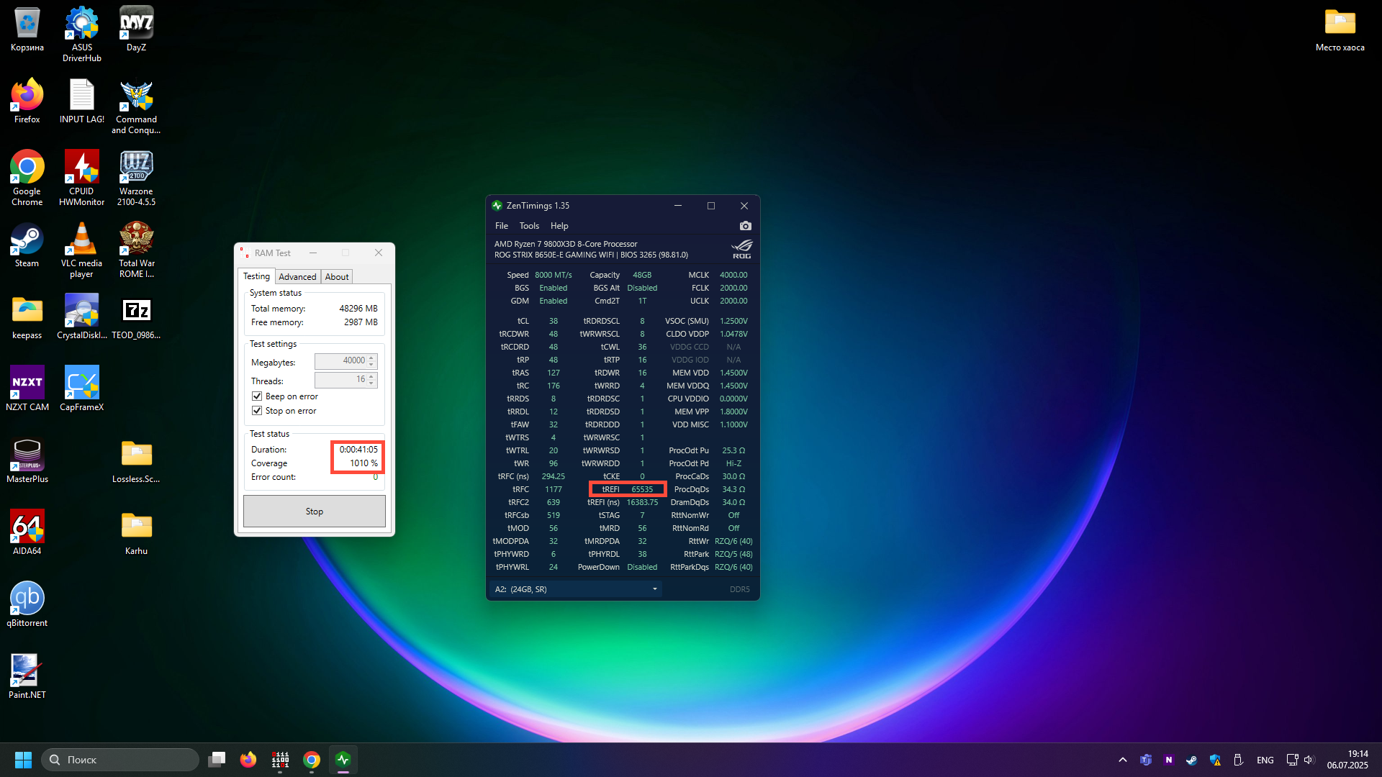Click ZenTimings icon in the taskbar
This screenshot has height=777, width=1382.
click(x=343, y=760)
